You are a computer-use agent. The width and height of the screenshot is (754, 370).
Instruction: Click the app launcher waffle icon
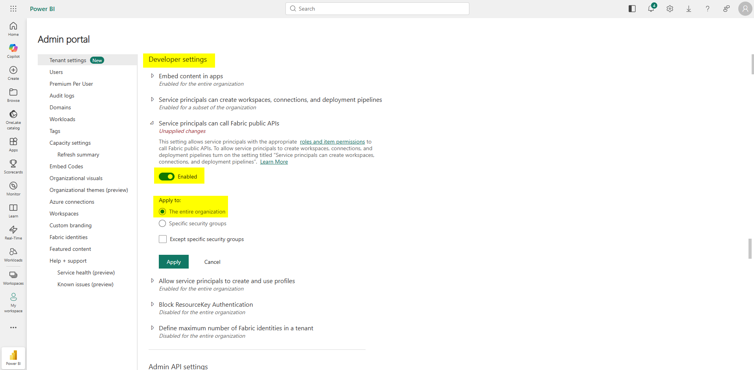click(13, 9)
